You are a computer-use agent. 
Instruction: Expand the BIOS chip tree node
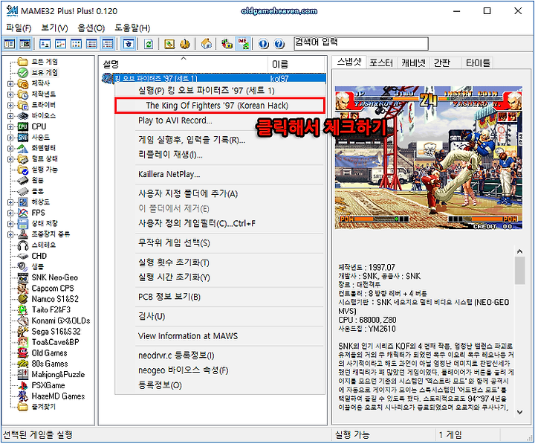[x=10, y=116]
